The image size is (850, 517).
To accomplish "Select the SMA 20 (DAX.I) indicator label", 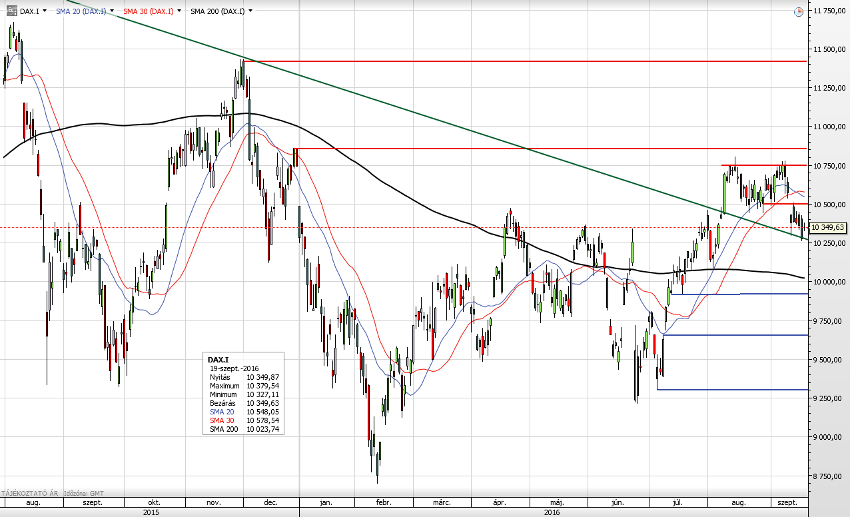I will pyautogui.click(x=80, y=11).
